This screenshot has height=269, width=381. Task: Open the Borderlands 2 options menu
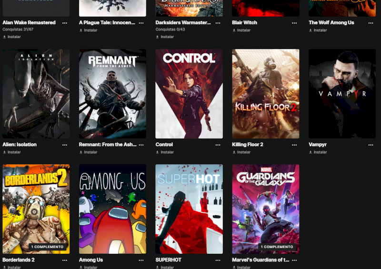pyautogui.click(x=65, y=260)
